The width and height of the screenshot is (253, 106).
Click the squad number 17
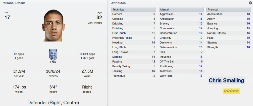7,17
